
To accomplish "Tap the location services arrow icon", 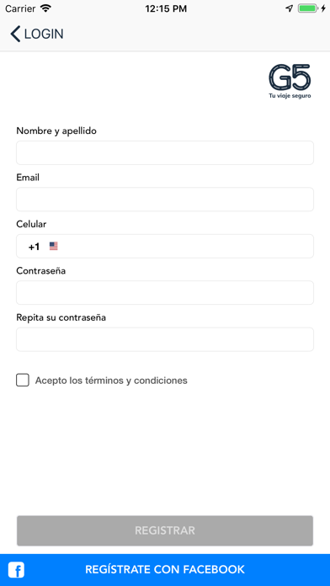I will [x=290, y=8].
